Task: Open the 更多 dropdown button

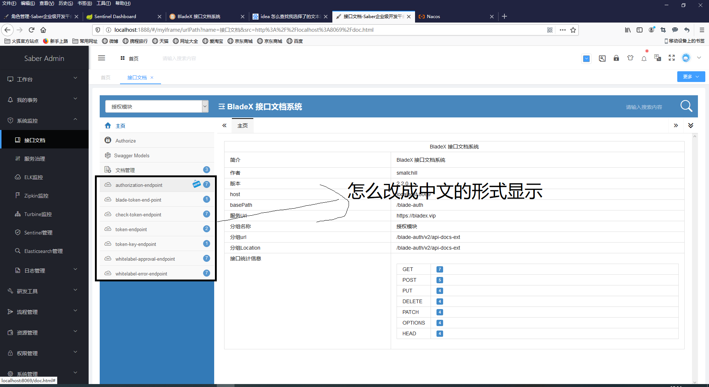Action: [x=691, y=76]
